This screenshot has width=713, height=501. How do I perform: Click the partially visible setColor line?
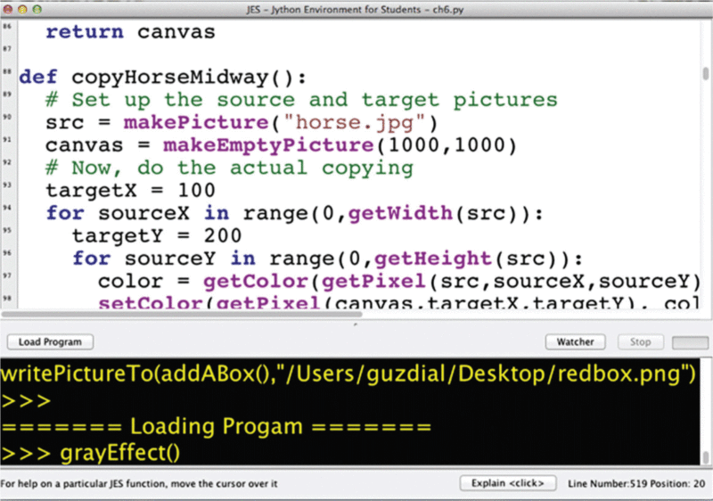click(x=399, y=302)
